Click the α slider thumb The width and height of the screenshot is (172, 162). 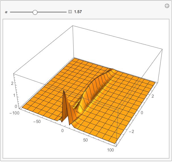tap(35, 12)
